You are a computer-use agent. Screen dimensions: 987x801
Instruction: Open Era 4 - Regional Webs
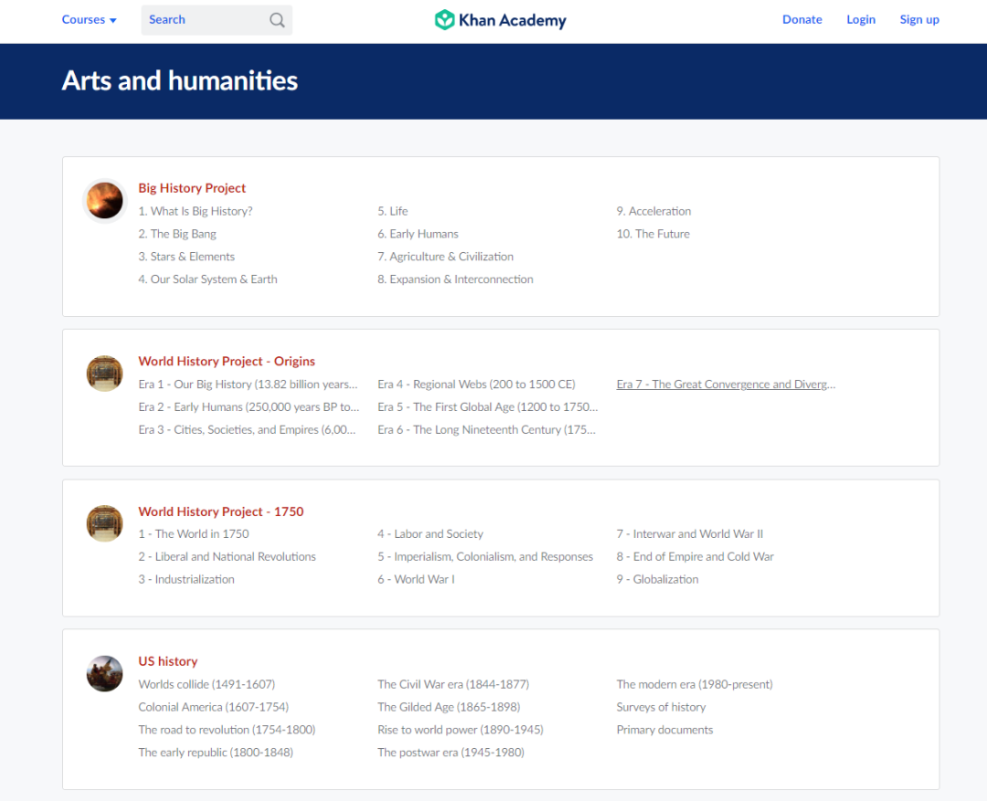(x=476, y=385)
